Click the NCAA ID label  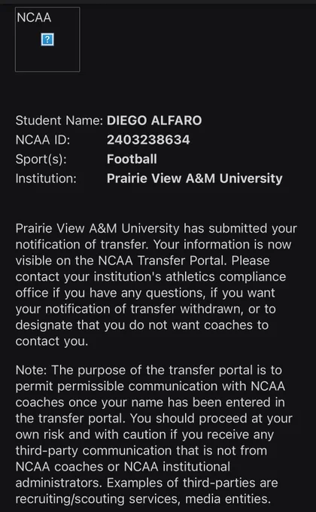coord(43,140)
